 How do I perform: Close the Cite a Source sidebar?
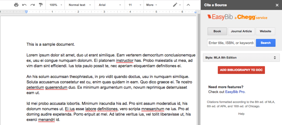[x=277, y=5]
